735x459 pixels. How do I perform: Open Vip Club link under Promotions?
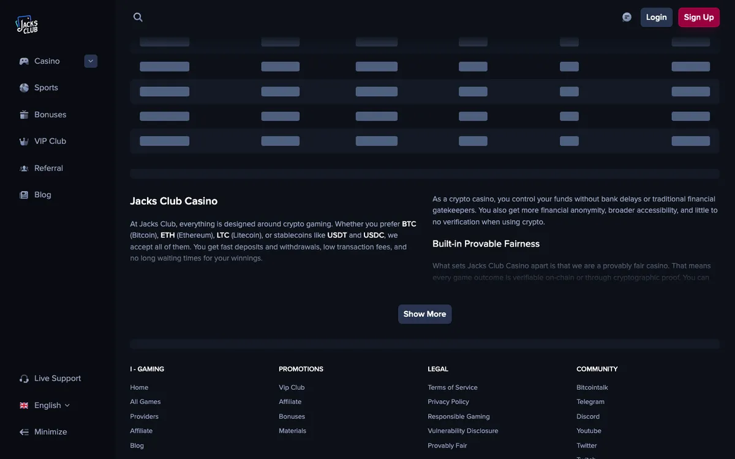pyautogui.click(x=292, y=387)
